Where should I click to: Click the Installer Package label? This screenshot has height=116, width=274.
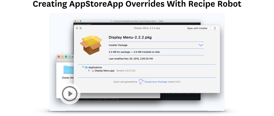118,45
